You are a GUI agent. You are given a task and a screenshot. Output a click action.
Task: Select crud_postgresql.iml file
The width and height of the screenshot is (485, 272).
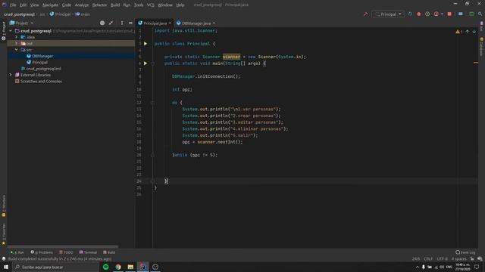[x=40, y=69]
